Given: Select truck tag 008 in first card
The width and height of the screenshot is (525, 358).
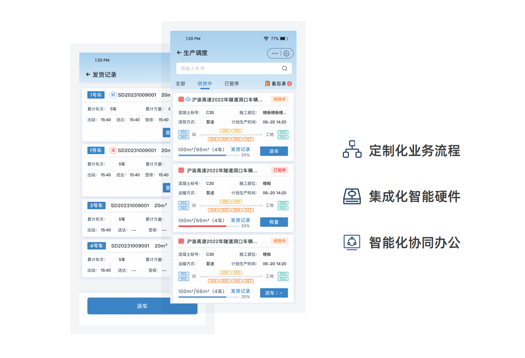Looking at the screenshot, I should tap(225, 131).
